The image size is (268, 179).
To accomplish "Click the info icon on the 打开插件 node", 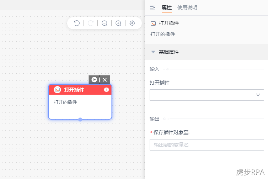I will 106,90.
